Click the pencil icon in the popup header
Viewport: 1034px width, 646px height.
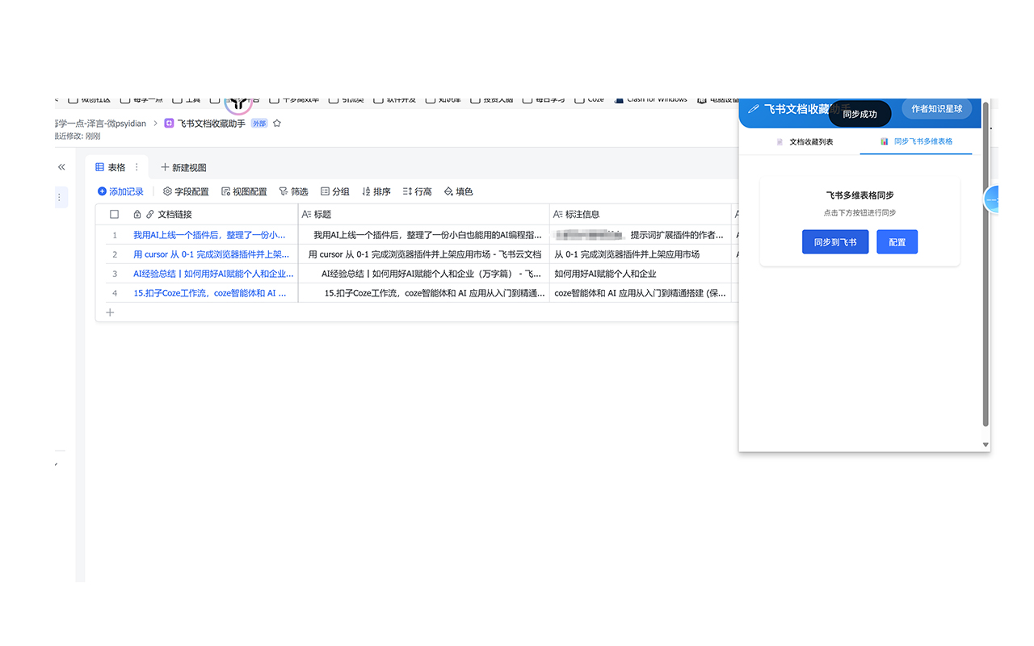(x=754, y=109)
